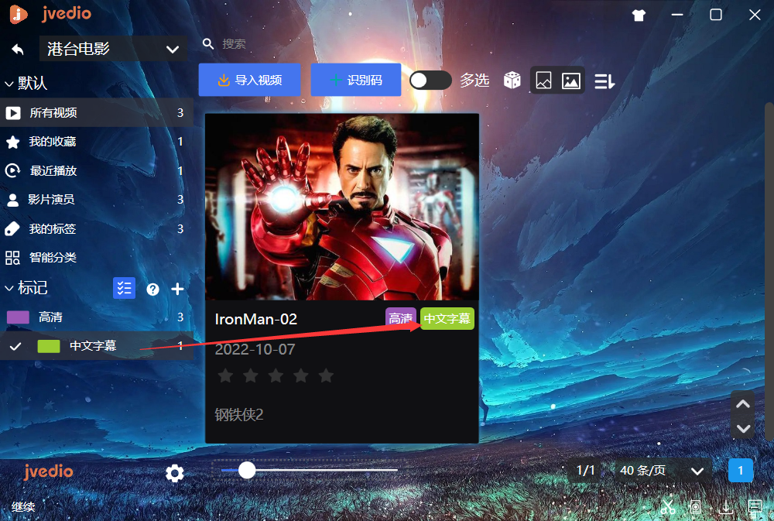Click the 钢铁侠2 subtitle text
774x521 pixels.
tap(239, 414)
